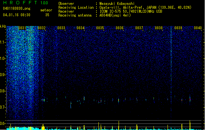Image resolution: width=205 pixels, height=130 pixels.
Task: Click the kHz frequency axis unit label
Action: 3,26
